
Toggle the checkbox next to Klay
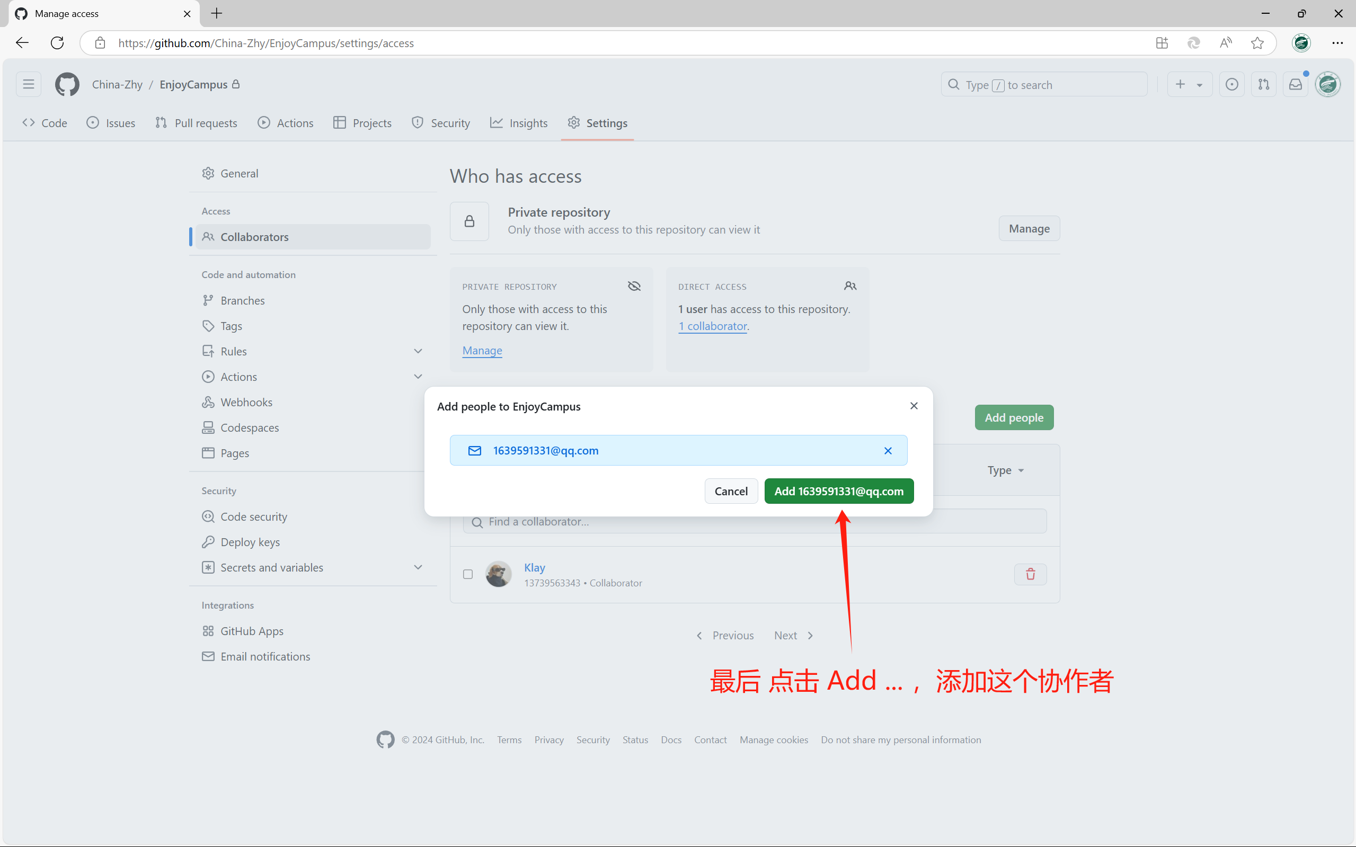[468, 574]
